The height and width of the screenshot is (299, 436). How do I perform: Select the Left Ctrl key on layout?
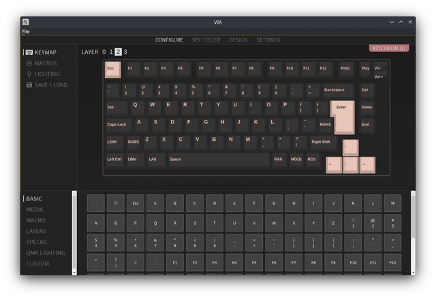pos(114,160)
